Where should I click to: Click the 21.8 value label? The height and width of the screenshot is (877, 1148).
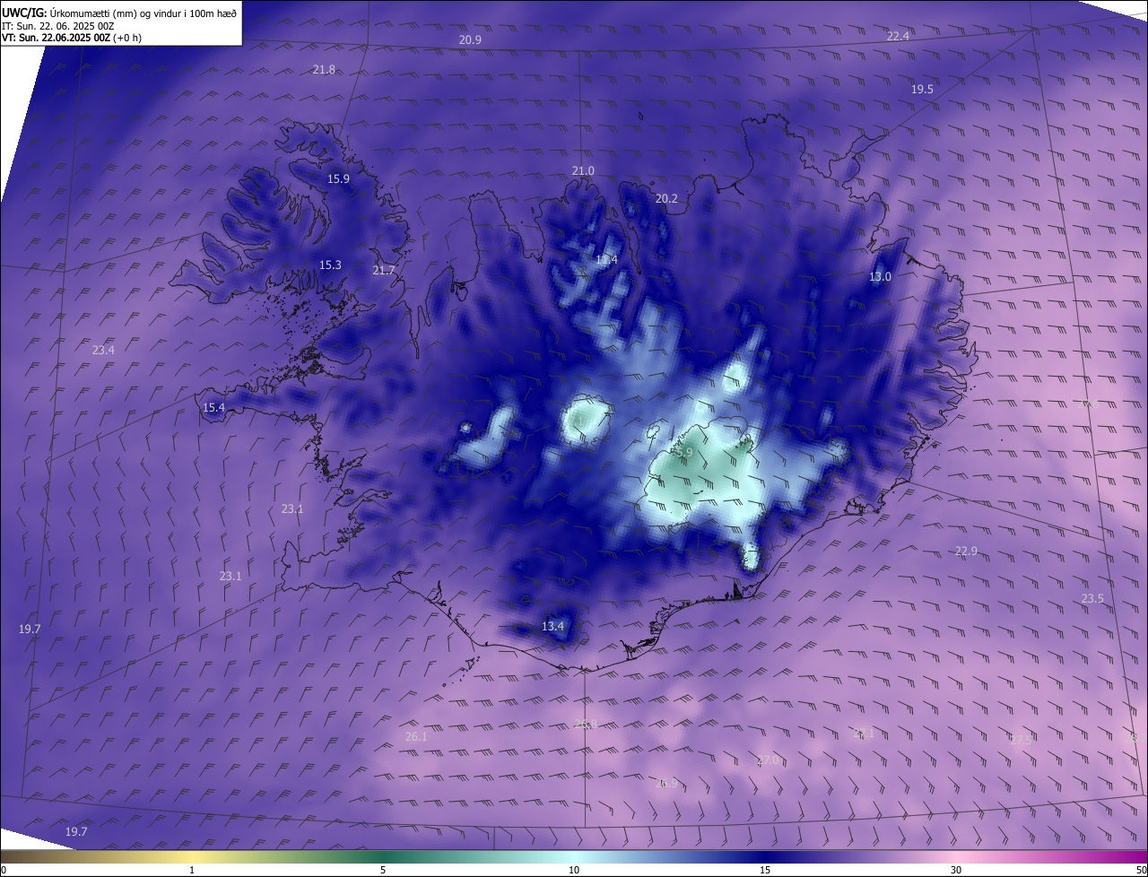click(x=324, y=70)
